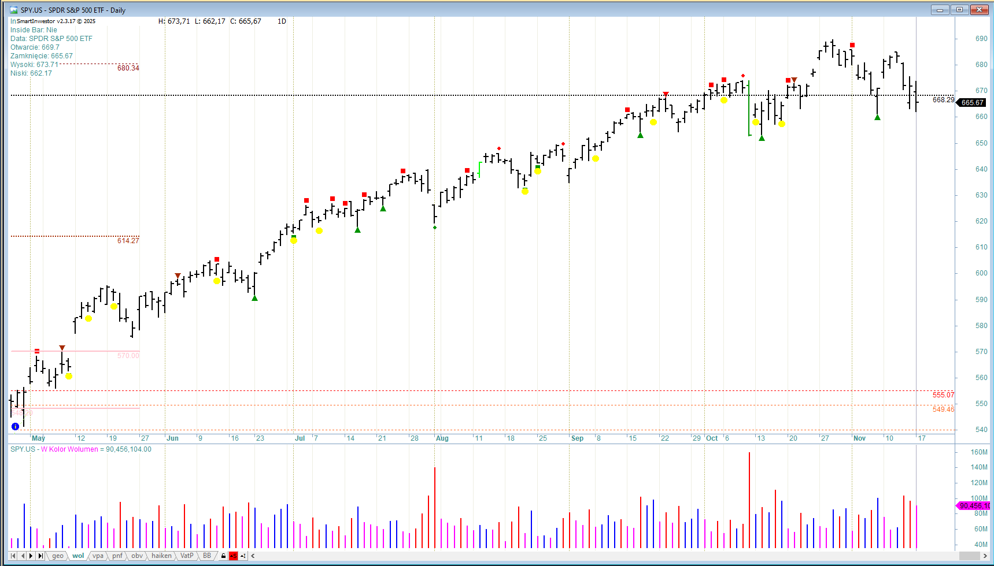
Task: Click the orange 549.46 level label
Action: [x=943, y=409]
